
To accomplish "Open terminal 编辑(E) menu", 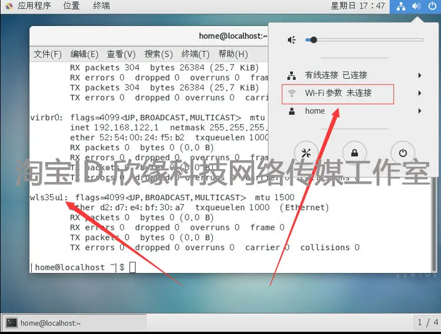I will (x=84, y=54).
